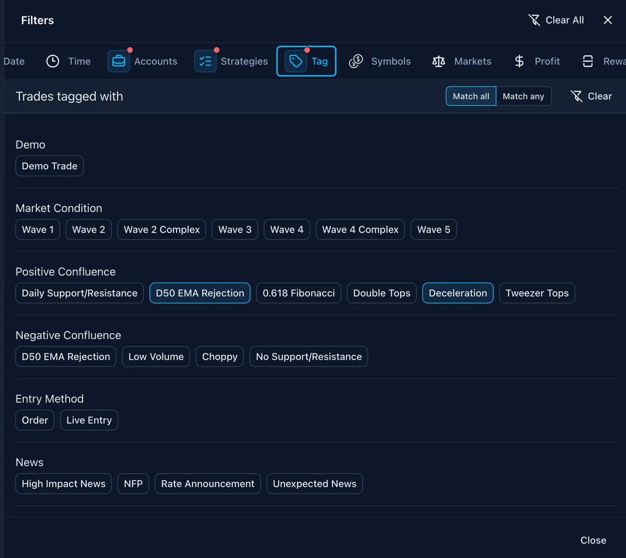Toggle the Wave 5 tag
This screenshot has width=626, height=558.
click(434, 230)
